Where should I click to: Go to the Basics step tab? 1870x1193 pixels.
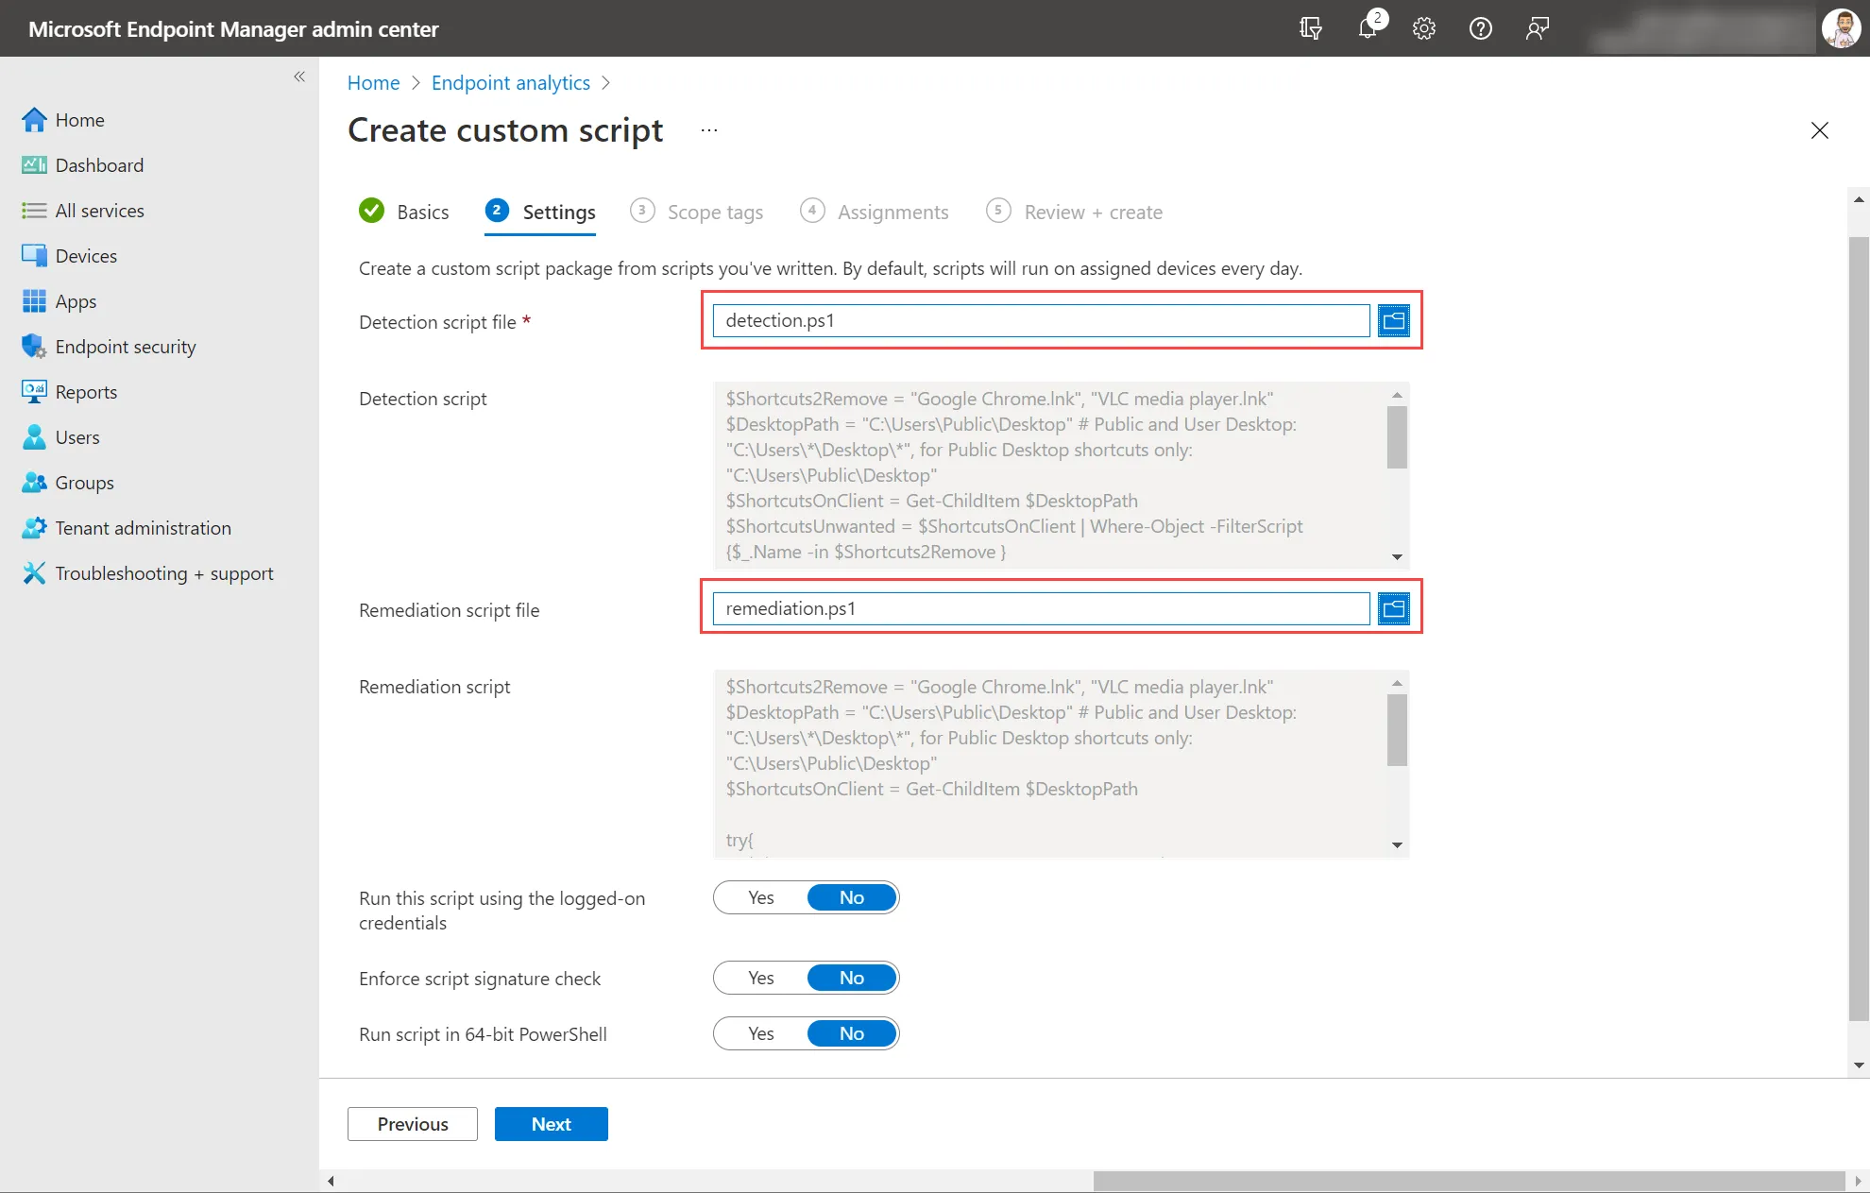tap(404, 212)
